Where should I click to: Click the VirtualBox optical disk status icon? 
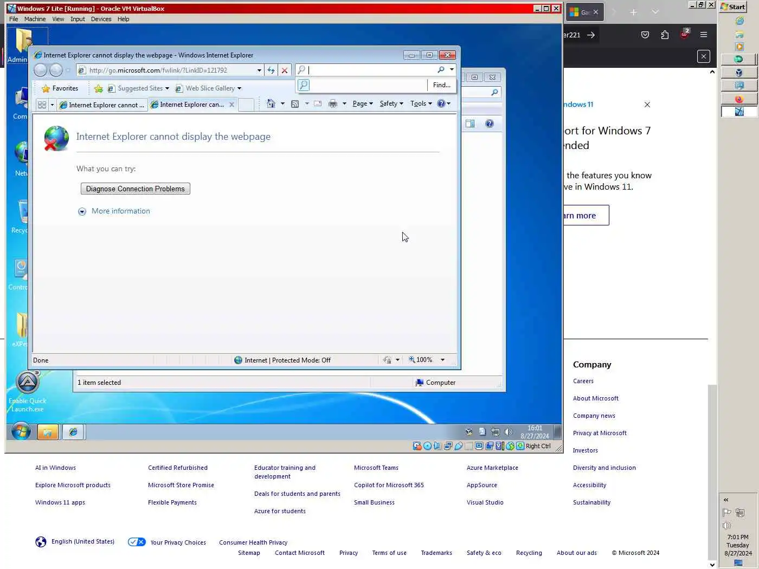[x=427, y=446]
